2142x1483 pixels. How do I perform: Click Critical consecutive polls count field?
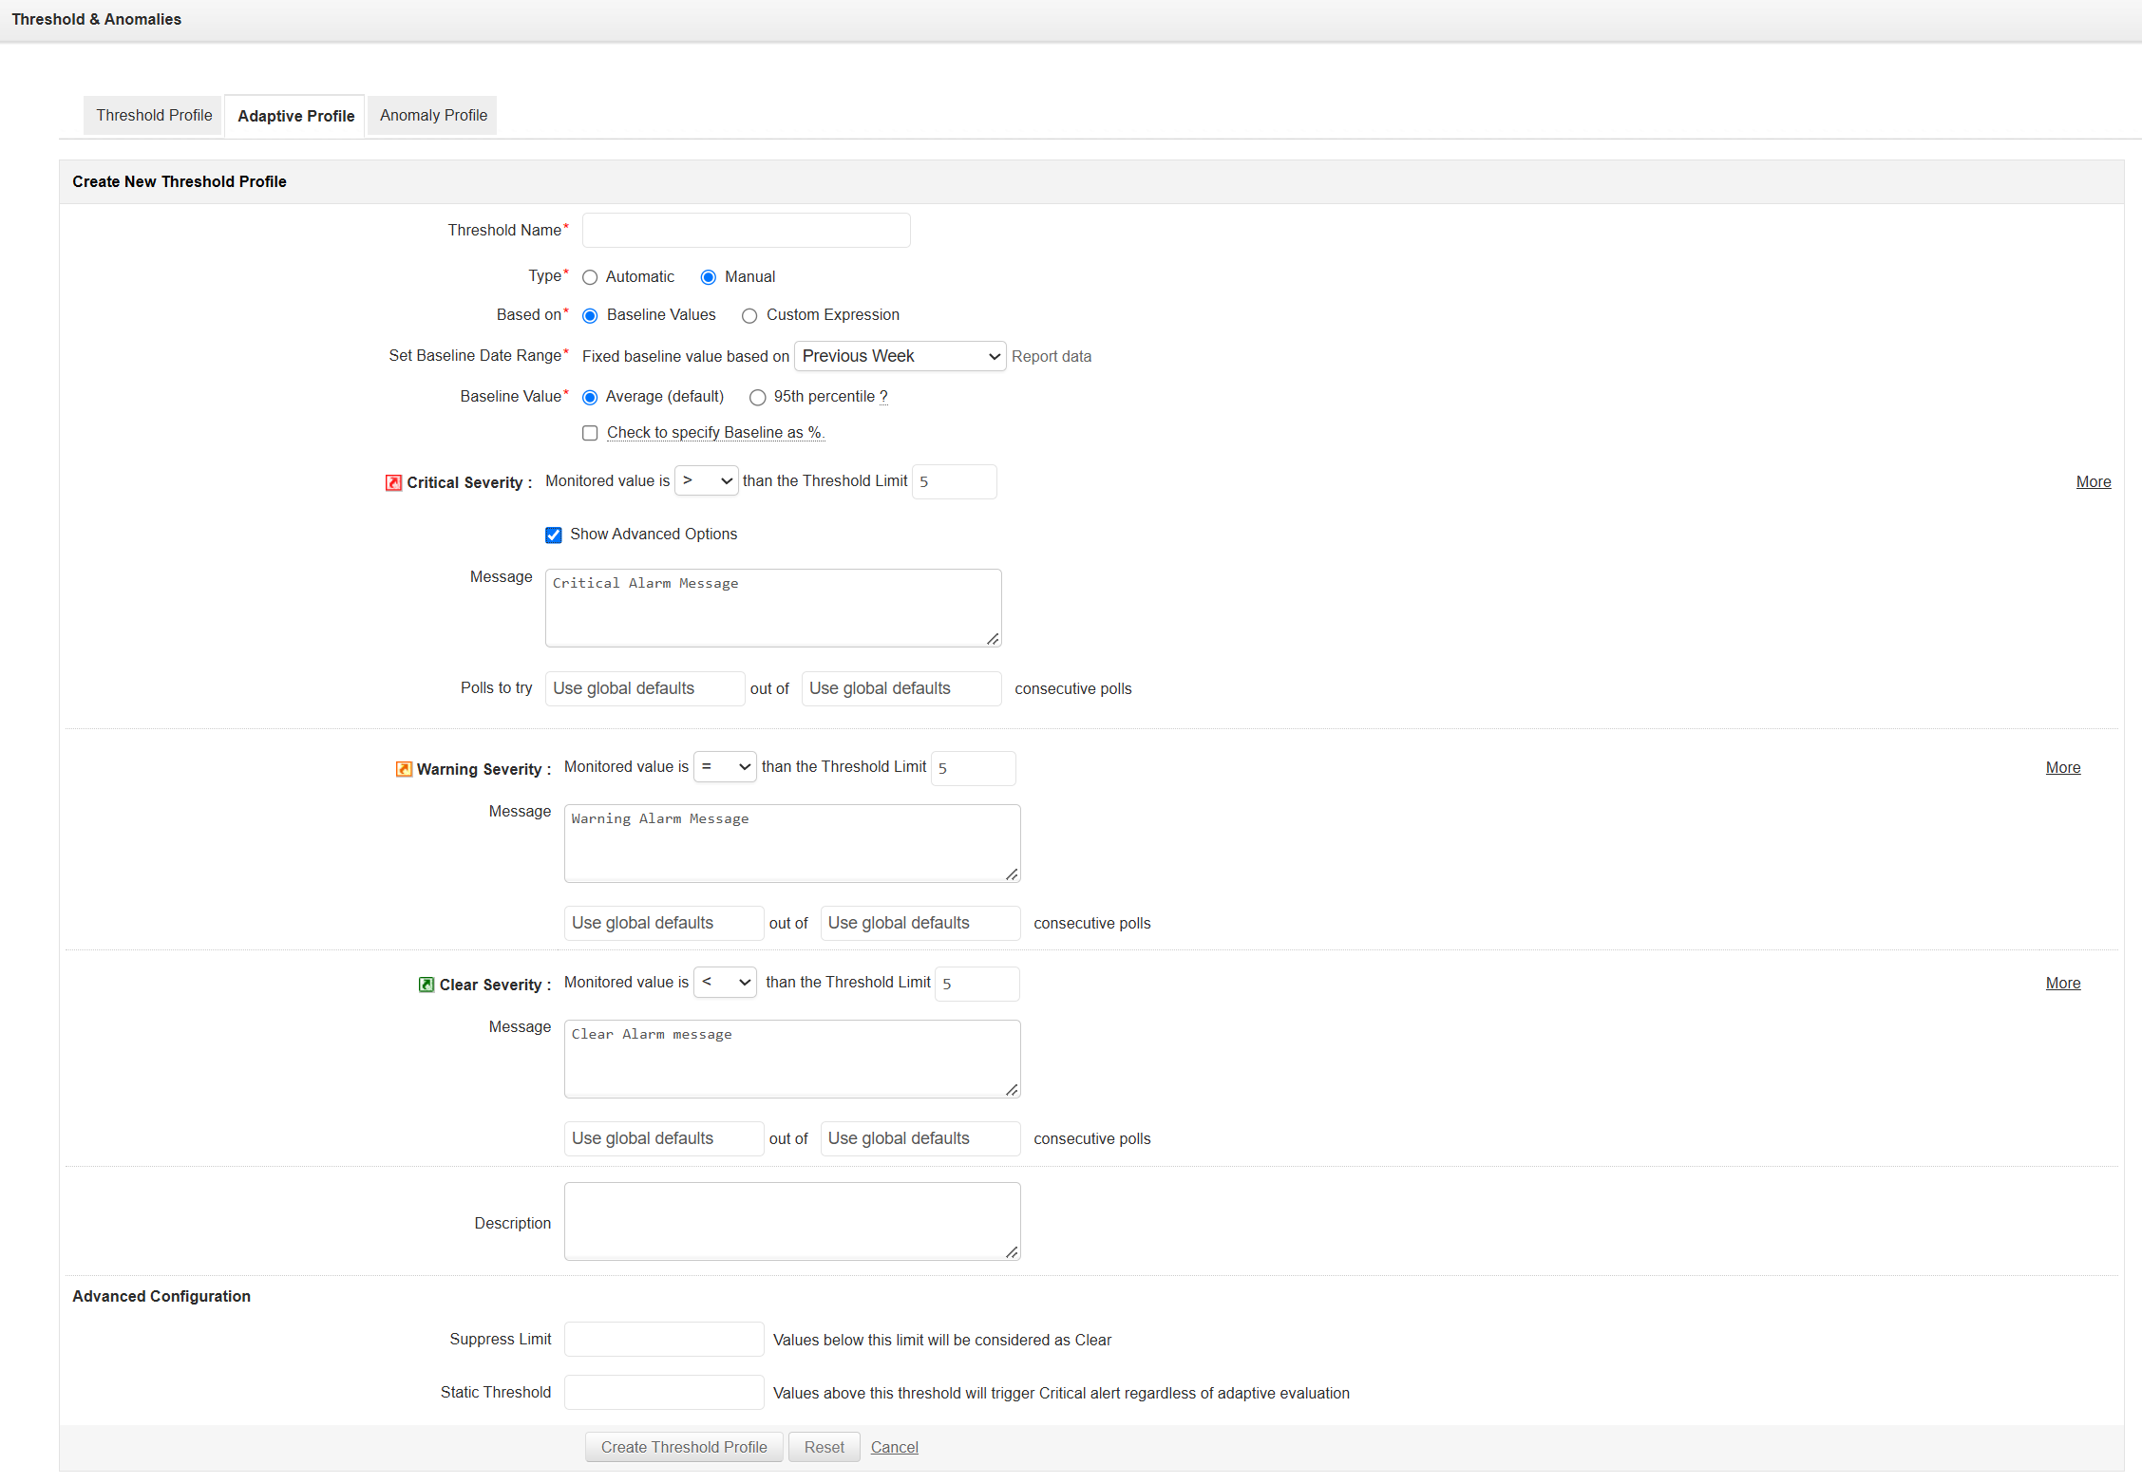click(901, 688)
